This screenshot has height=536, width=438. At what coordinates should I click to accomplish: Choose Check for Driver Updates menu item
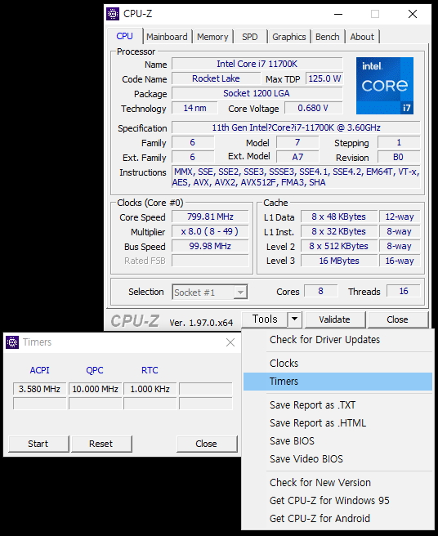(x=337, y=339)
